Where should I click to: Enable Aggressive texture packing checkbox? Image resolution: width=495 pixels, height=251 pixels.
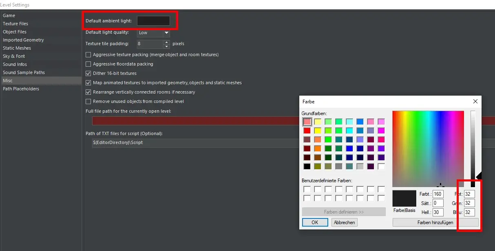pyautogui.click(x=88, y=55)
